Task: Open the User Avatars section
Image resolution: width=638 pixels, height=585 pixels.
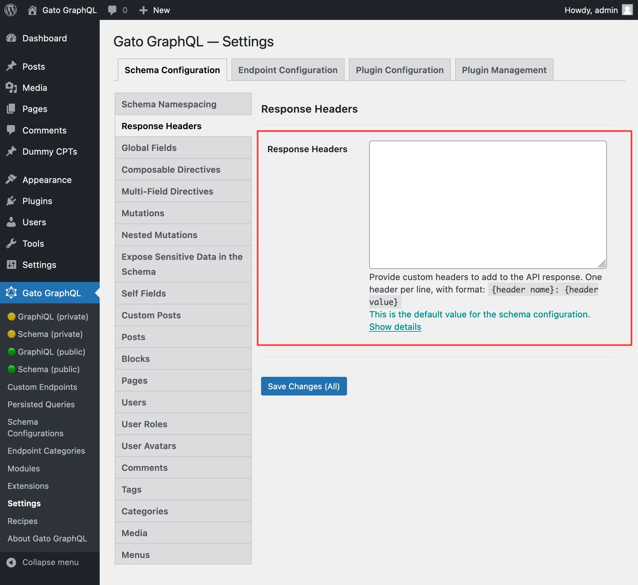Action: (x=183, y=446)
